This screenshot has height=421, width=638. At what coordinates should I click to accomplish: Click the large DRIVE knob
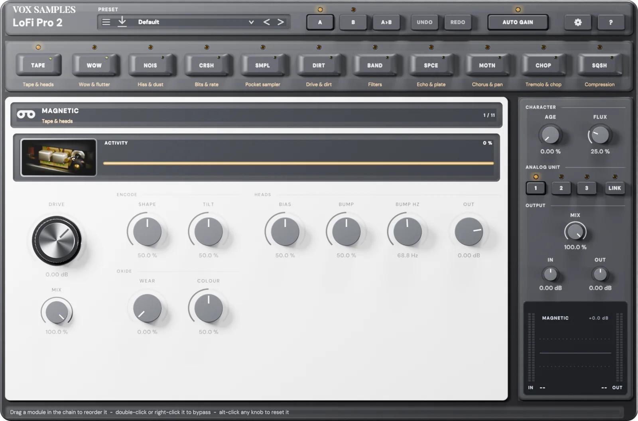(x=57, y=240)
